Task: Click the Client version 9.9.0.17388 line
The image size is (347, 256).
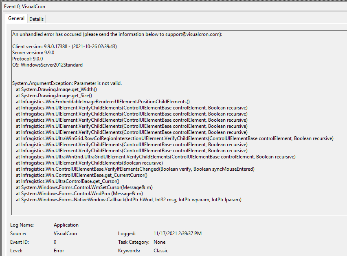Action: coord(64,47)
